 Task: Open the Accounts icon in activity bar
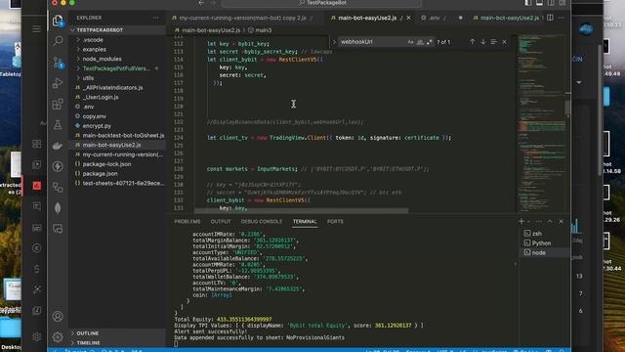tap(58, 317)
